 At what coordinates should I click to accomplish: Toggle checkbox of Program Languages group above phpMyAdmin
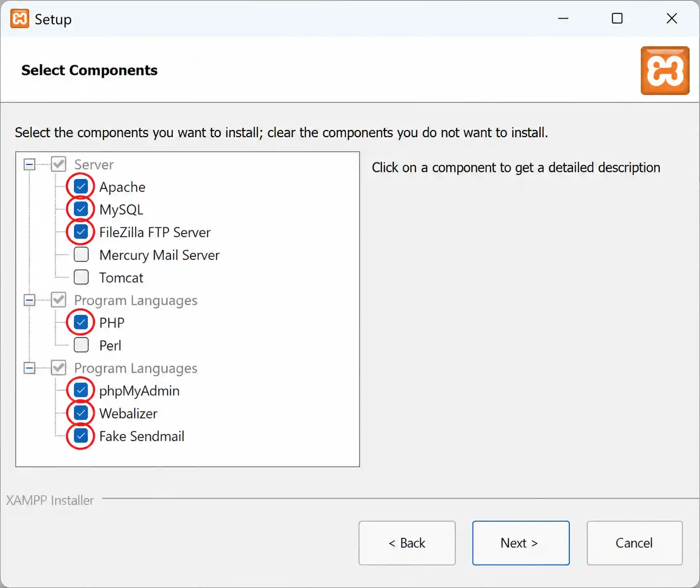(59, 368)
